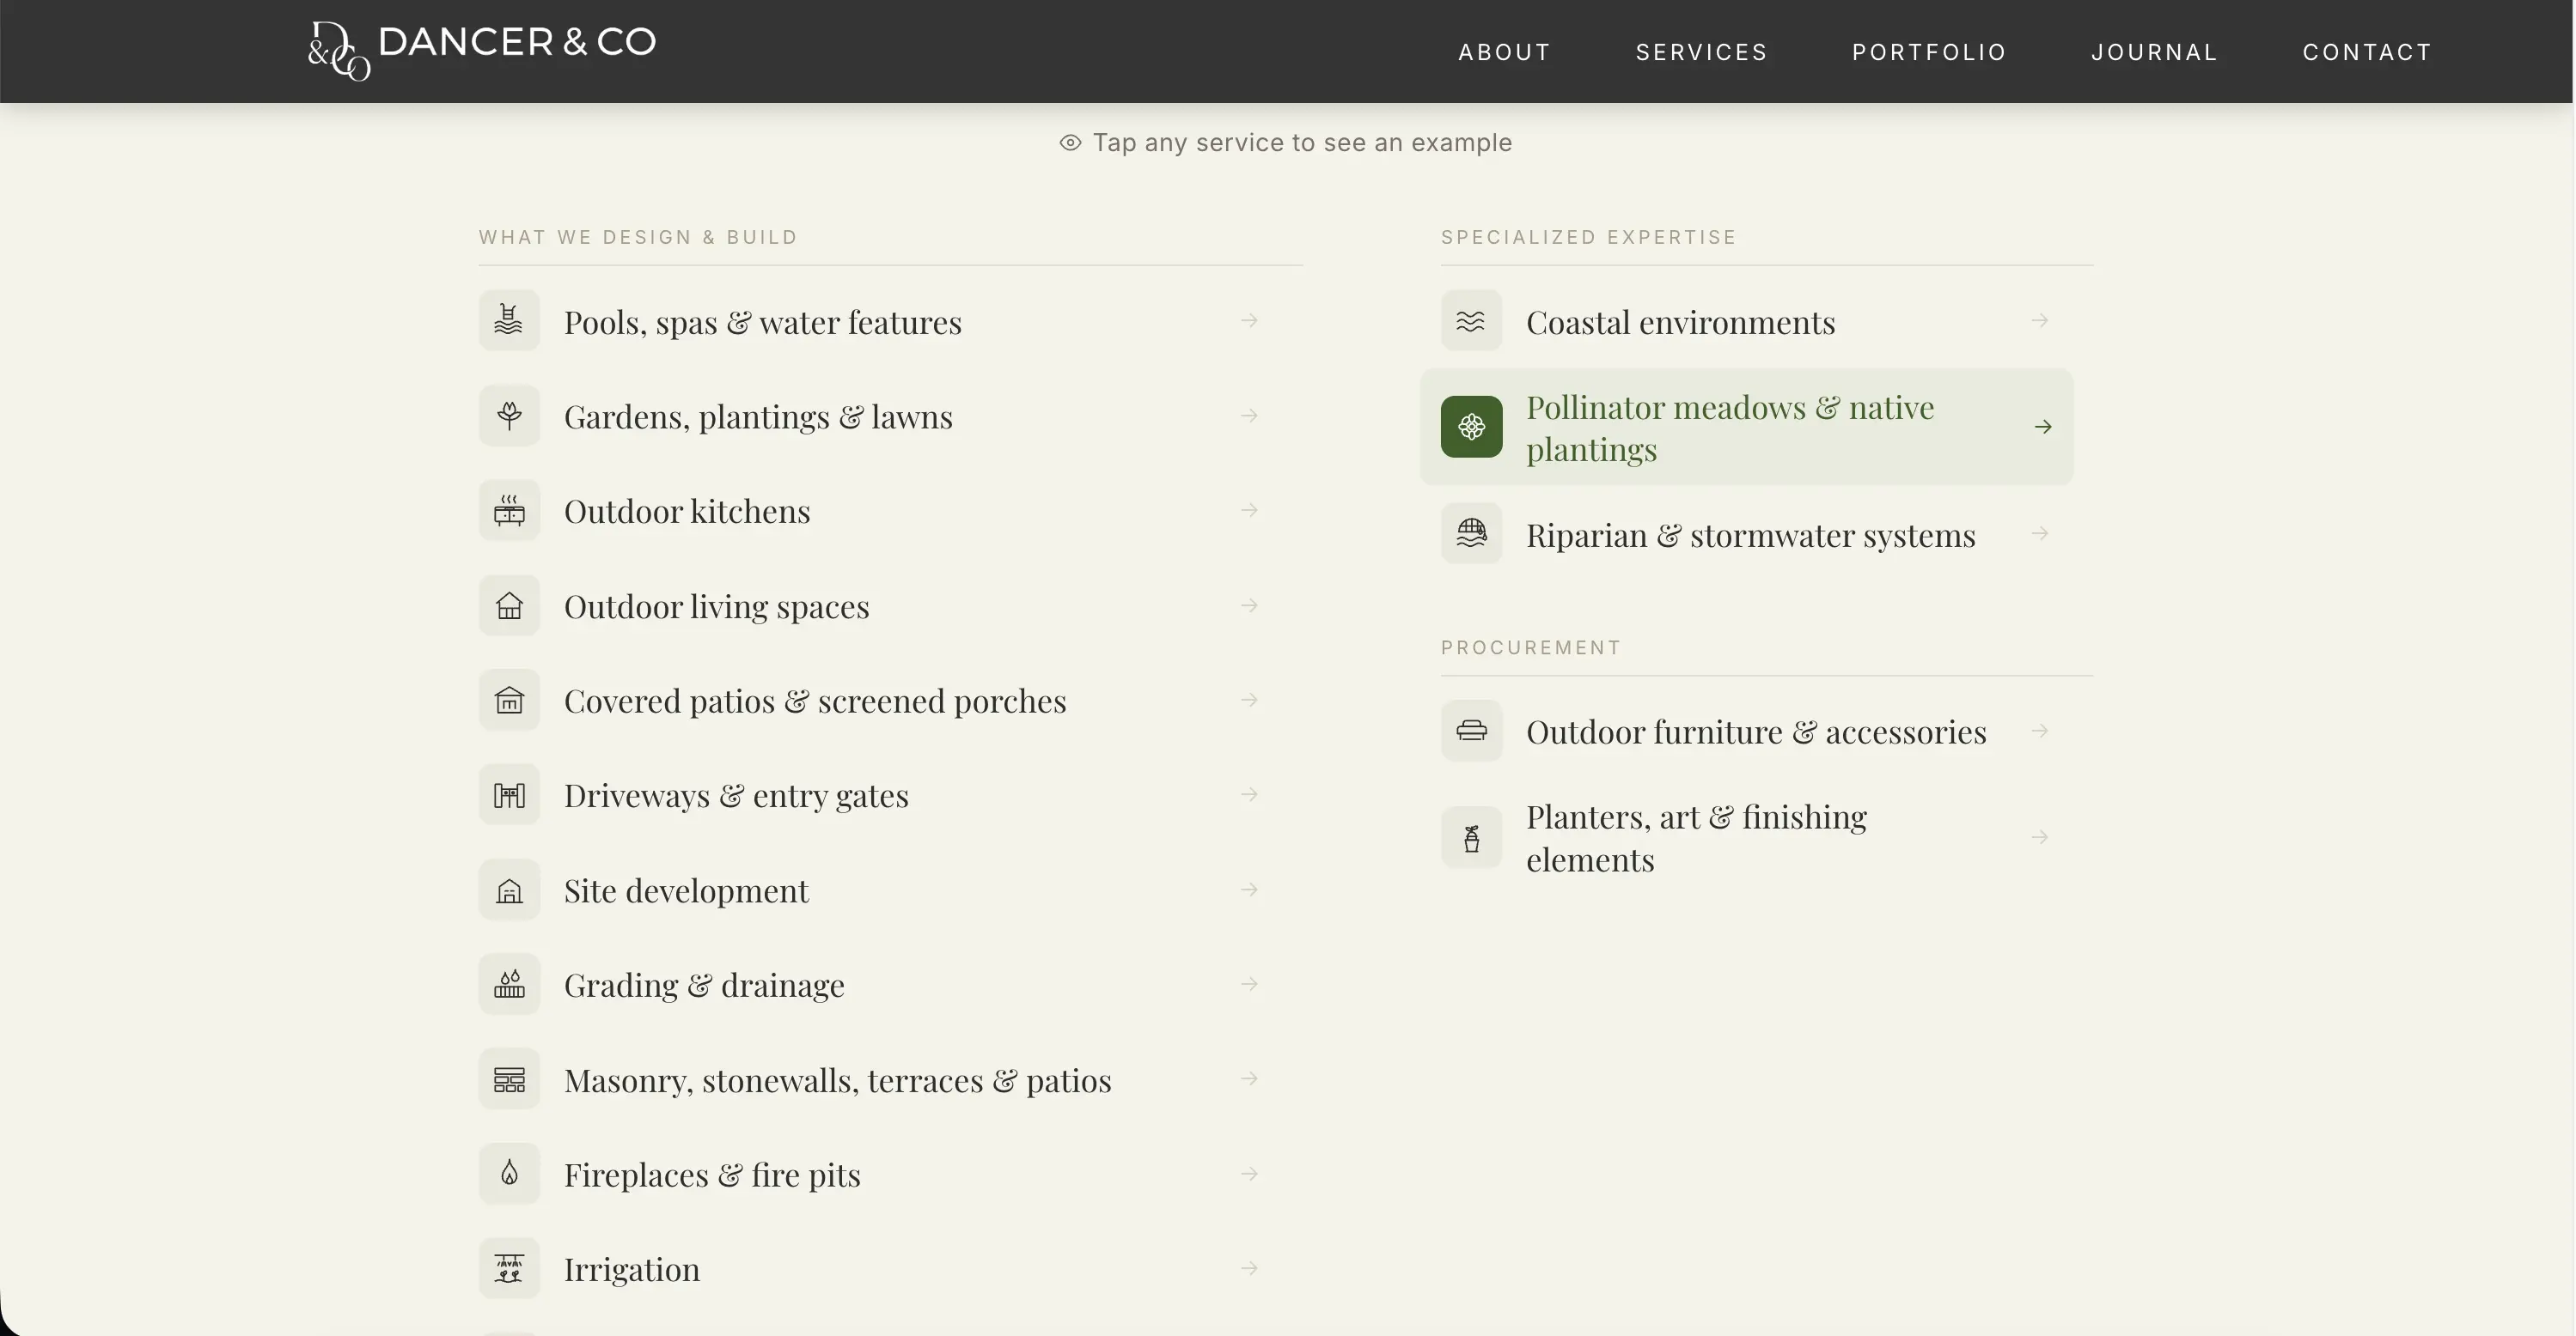The height and width of the screenshot is (1336, 2576).
Task: Click the flame icon for Fireplaces
Action: coord(509,1174)
